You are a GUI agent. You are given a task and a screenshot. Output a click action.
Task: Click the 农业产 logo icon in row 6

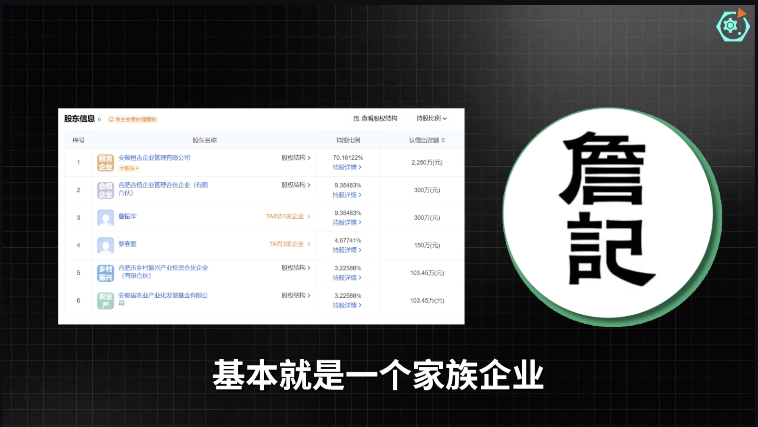[x=106, y=301]
